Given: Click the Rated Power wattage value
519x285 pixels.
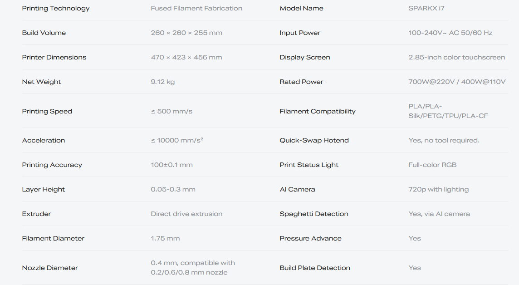Looking at the screenshot, I should click(x=457, y=82).
